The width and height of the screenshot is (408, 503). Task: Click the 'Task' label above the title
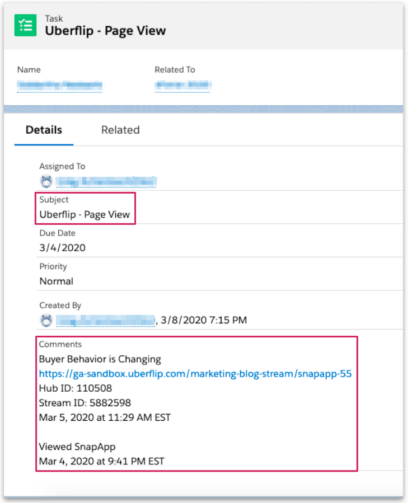pos(54,18)
